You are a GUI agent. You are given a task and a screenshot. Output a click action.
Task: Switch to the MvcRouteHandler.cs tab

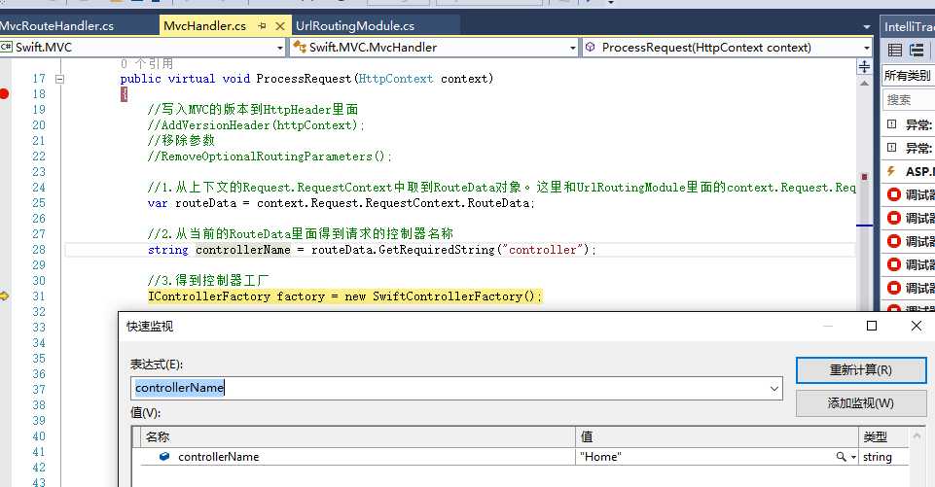(x=56, y=25)
